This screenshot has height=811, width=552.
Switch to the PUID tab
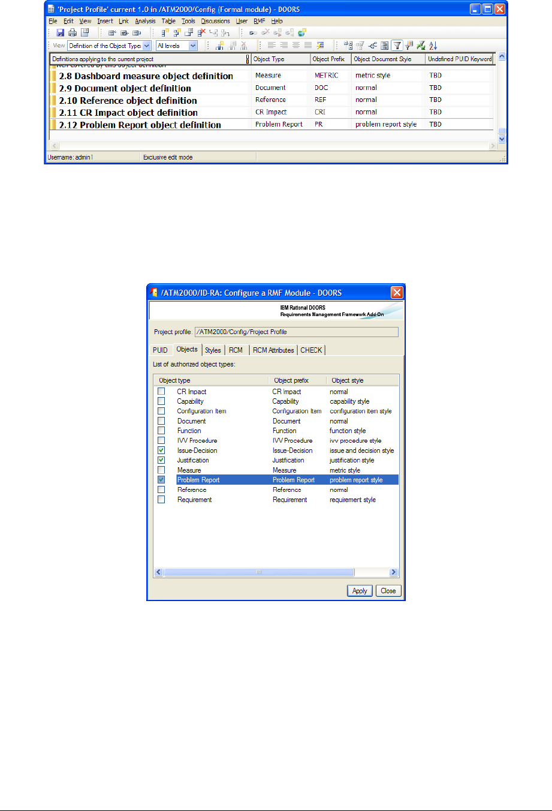pyautogui.click(x=160, y=350)
